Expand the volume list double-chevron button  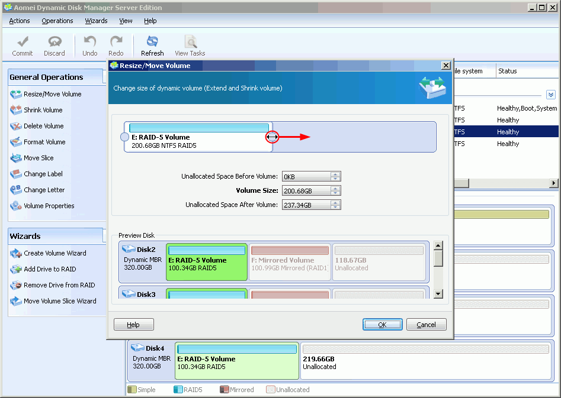[x=550, y=95]
